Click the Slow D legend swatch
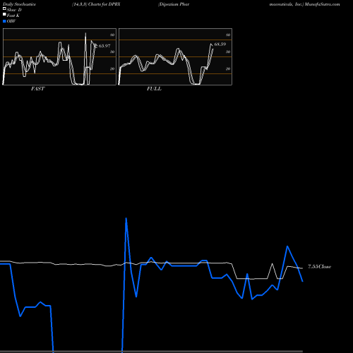353x353 pixels. (x=4, y=8)
